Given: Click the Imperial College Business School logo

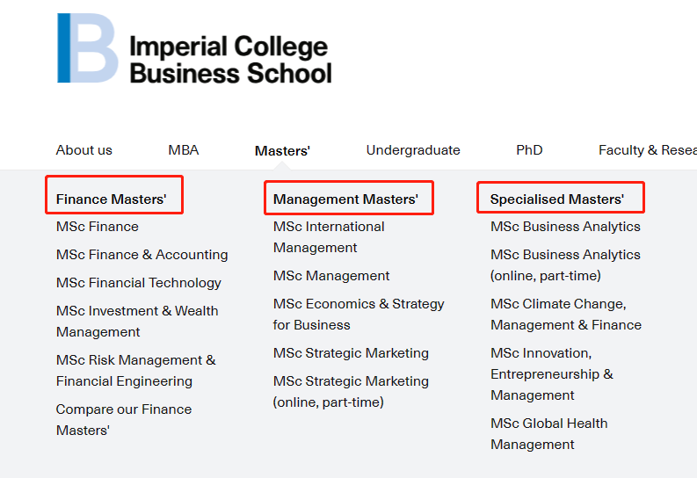Looking at the screenshot, I should pos(194,49).
